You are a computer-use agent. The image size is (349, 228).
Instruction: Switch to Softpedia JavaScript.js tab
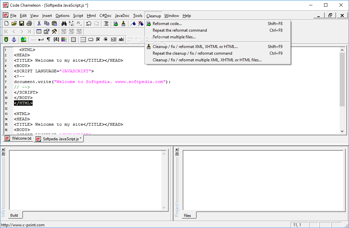click(59, 139)
